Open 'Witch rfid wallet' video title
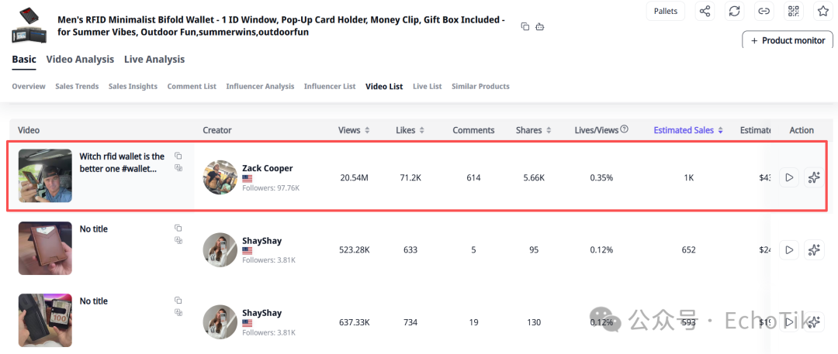 pyautogui.click(x=122, y=163)
